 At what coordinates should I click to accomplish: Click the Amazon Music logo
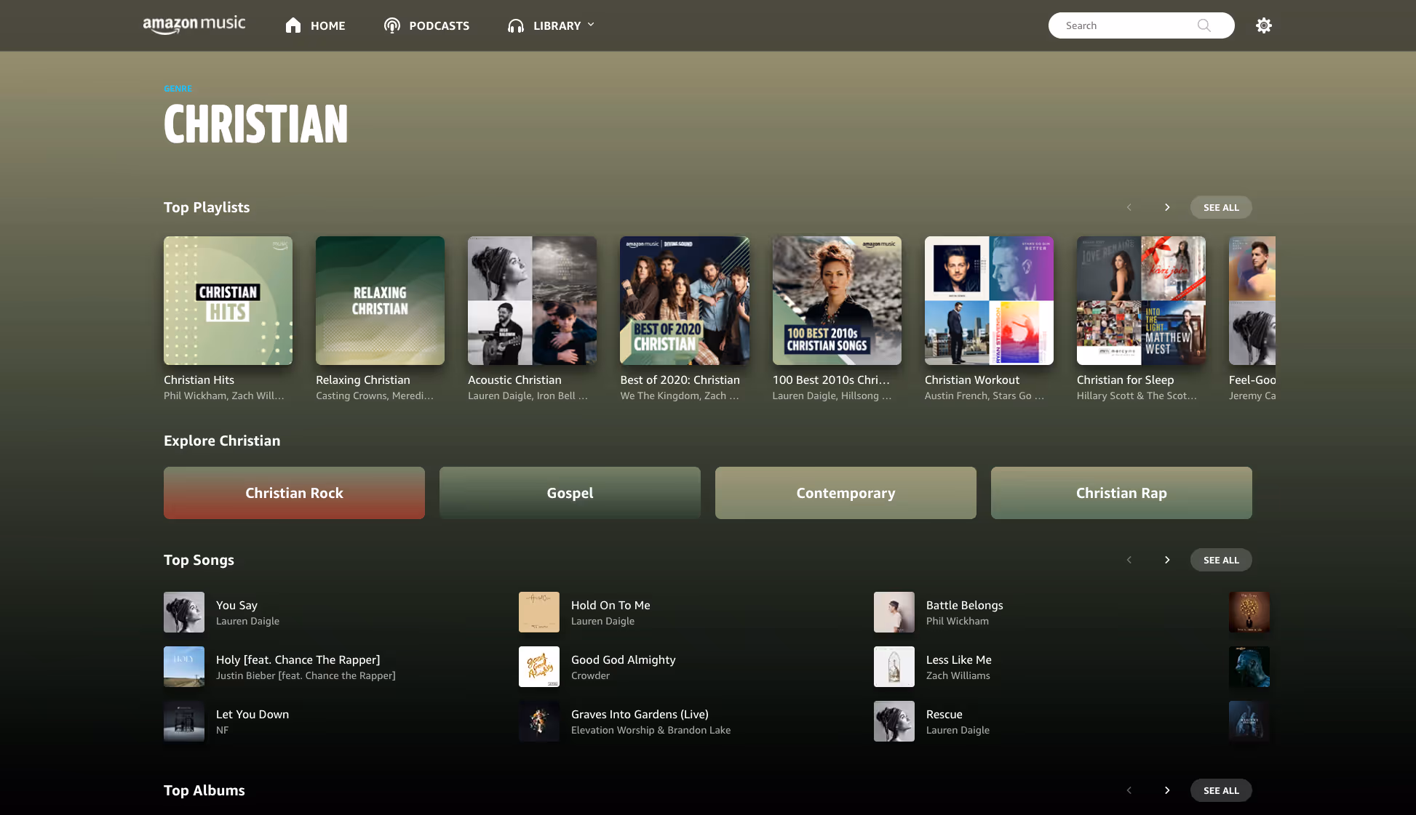(194, 25)
